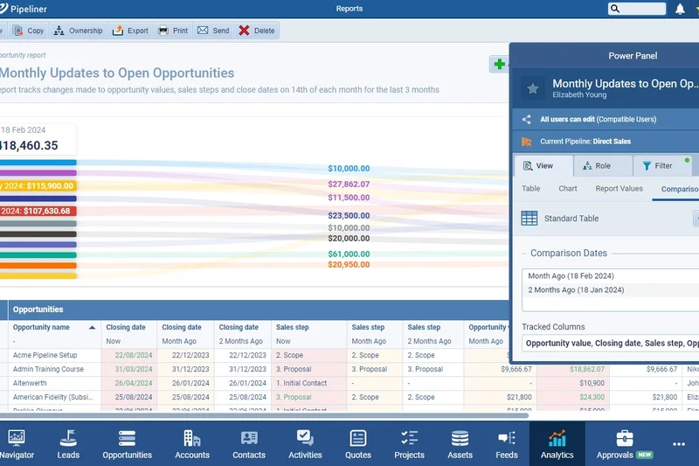Image resolution: width=699 pixels, height=466 pixels.
Task: Click the Pipeliner logo
Action: click(24, 9)
